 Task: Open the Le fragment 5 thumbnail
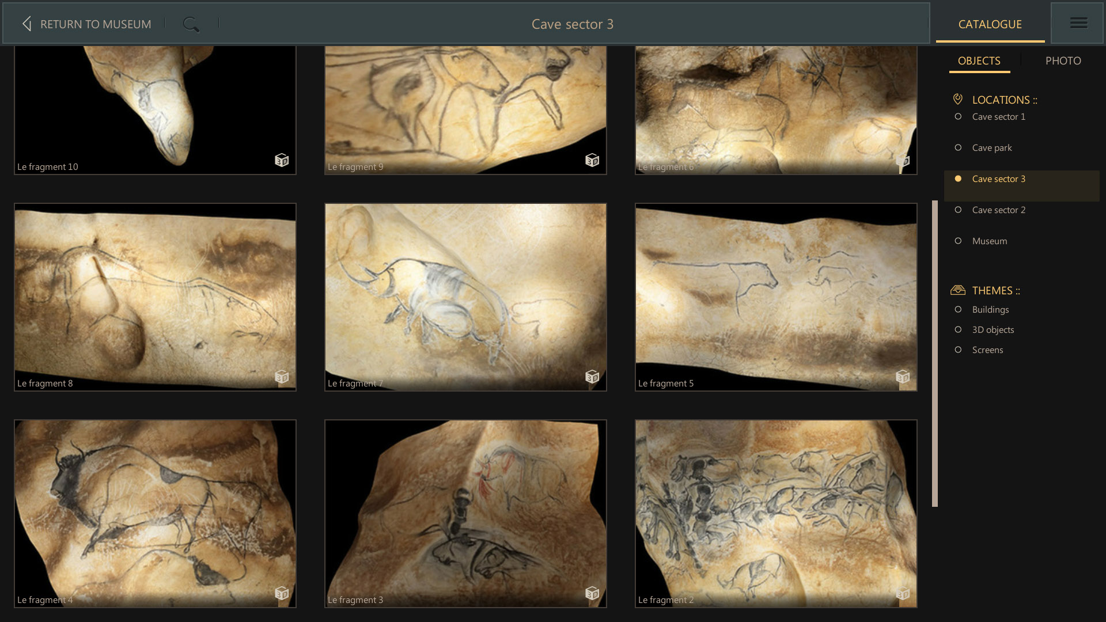pos(776,297)
